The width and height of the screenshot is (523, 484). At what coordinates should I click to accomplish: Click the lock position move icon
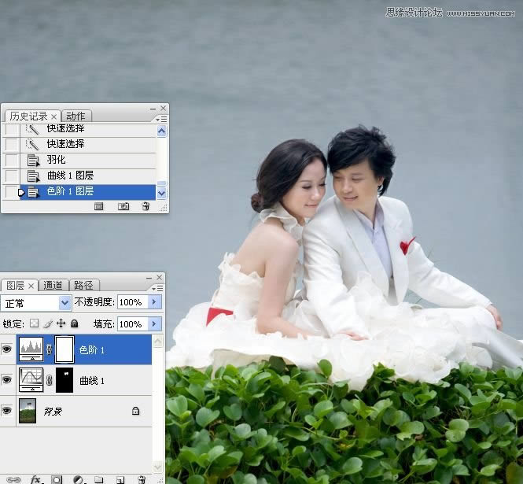click(61, 323)
